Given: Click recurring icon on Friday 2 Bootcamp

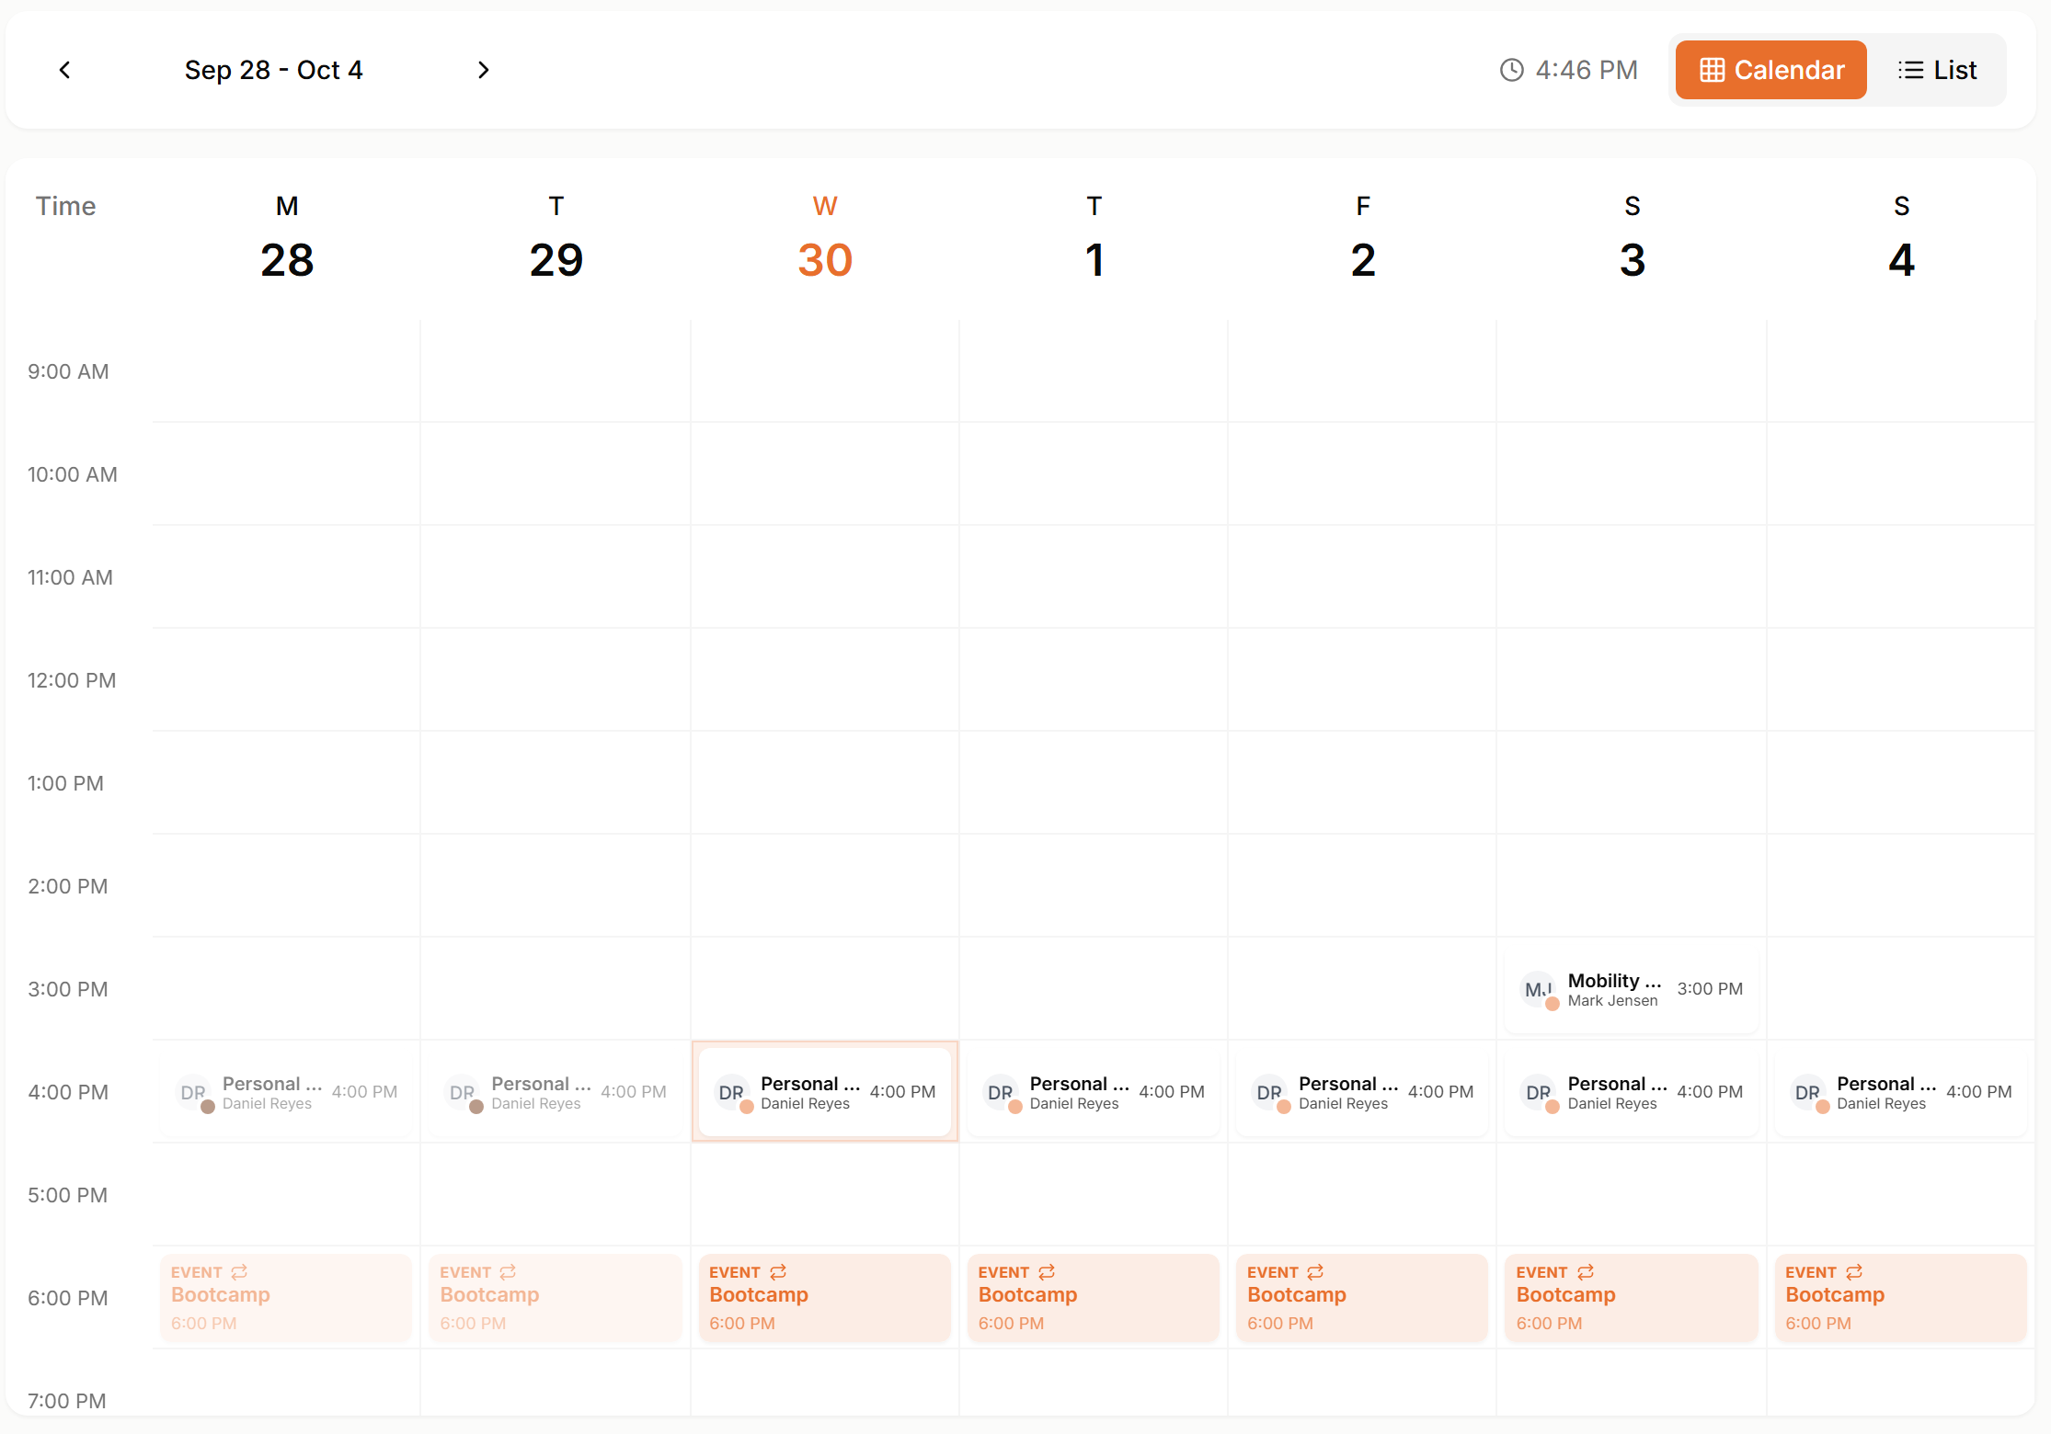Looking at the screenshot, I should point(1315,1272).
